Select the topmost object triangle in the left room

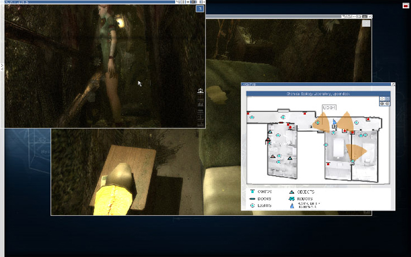(x=270, y=132)
